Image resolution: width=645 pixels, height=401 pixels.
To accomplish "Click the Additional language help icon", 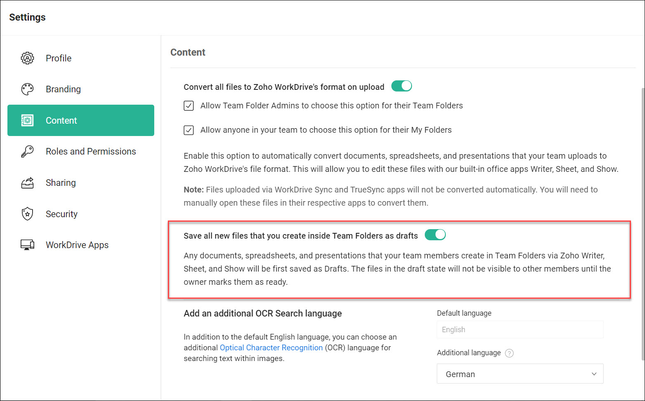I will click(509, 353).
